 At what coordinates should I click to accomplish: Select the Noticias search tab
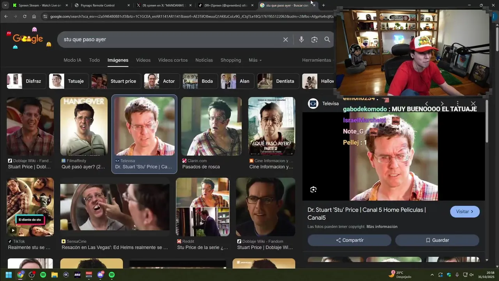click(x=204, y=60)
